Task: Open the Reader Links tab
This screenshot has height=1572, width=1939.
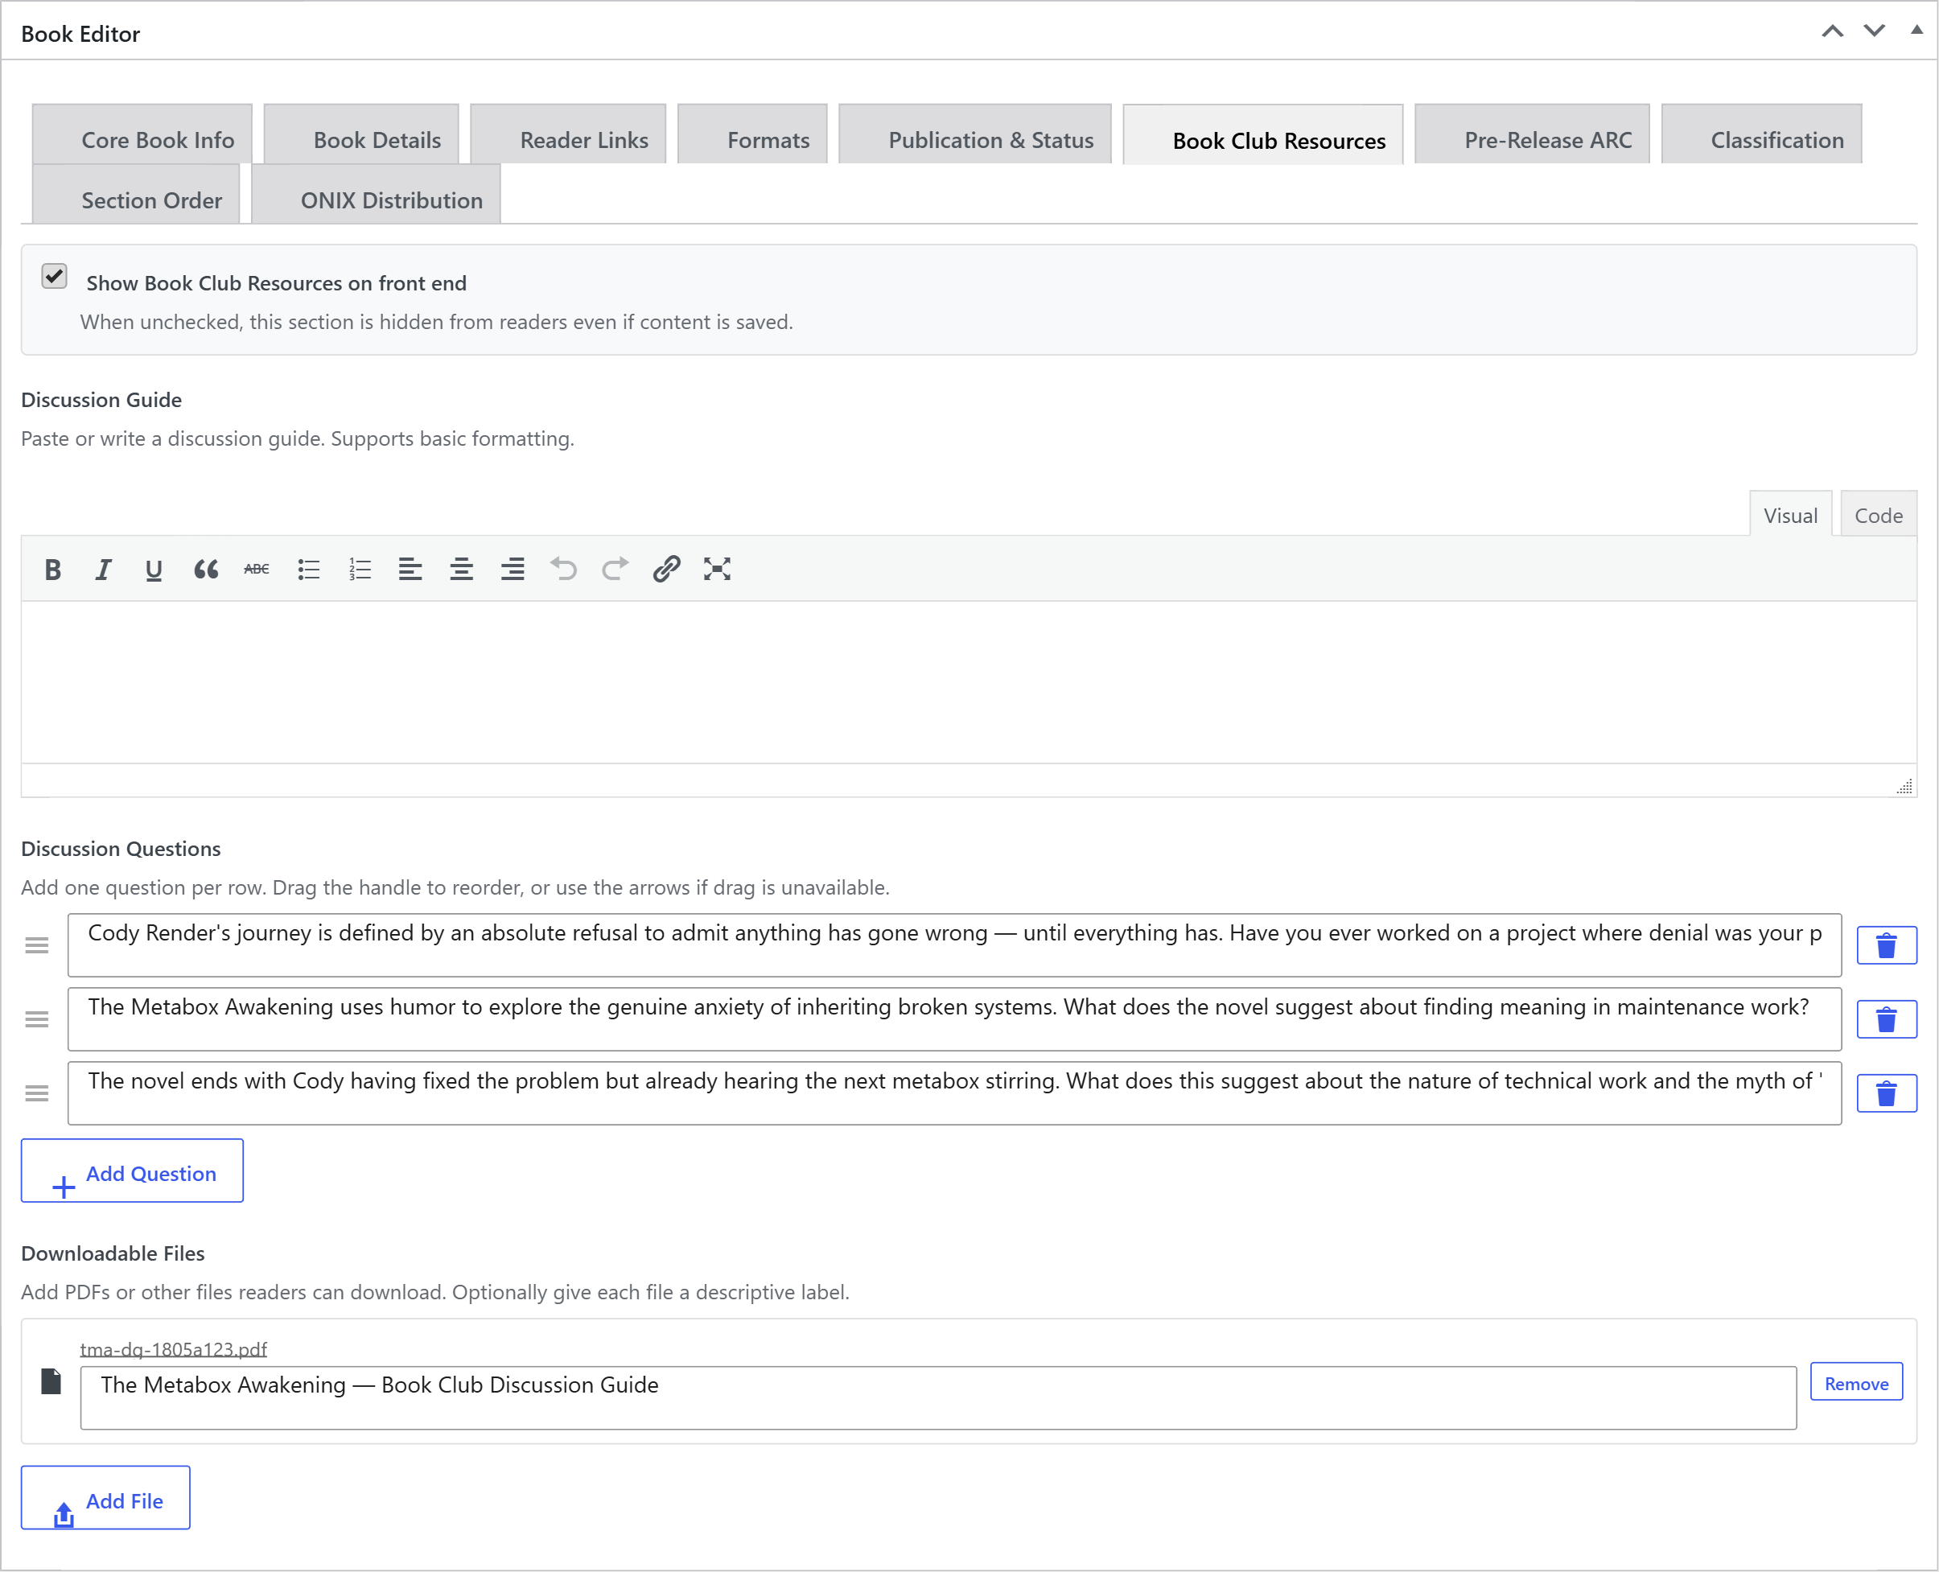Action: [568, 134]
